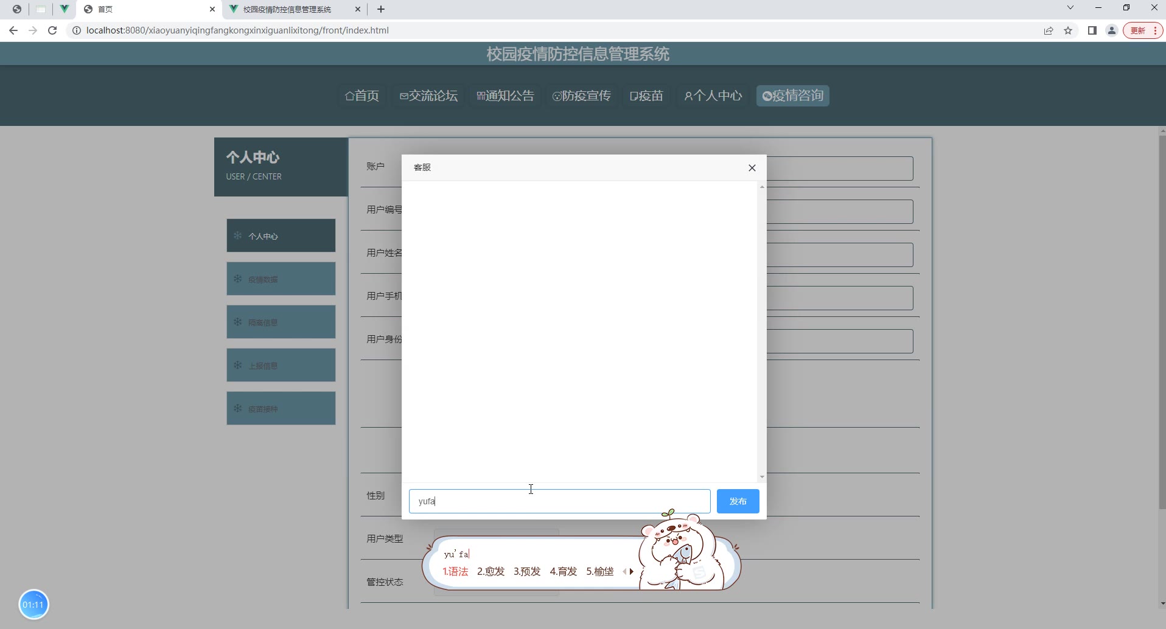Image resolution: width=1166 pixels, height=629 pixels.
Task: Click the 账户 input field behind the dialog
Action: pyautogui.click(x=840, y=169)
